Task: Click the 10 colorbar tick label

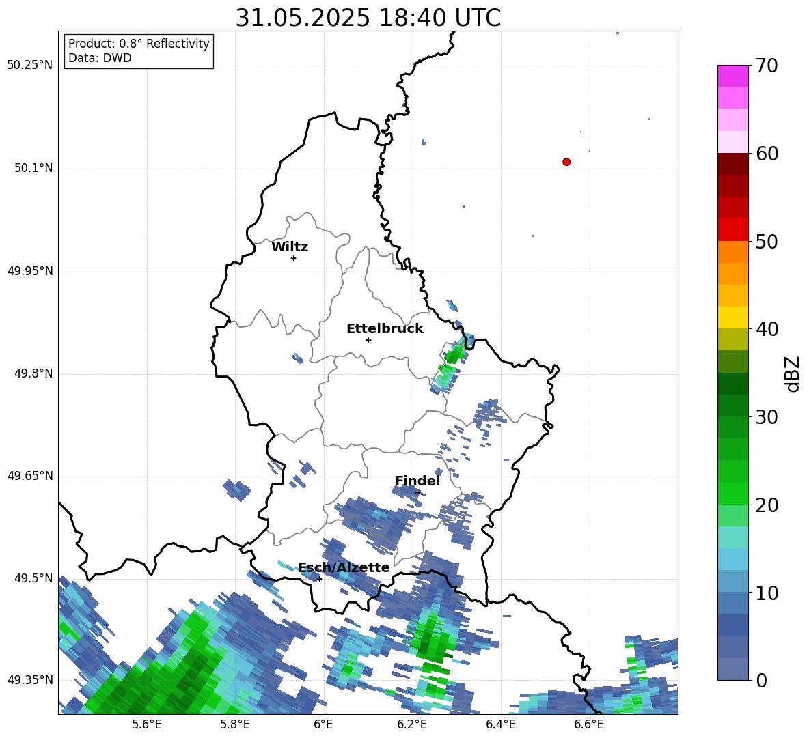Action: [x=767, y=593]
